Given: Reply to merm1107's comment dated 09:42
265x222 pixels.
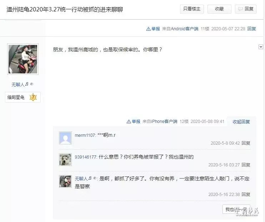Looking at the screenshot, I should (246, 143).
